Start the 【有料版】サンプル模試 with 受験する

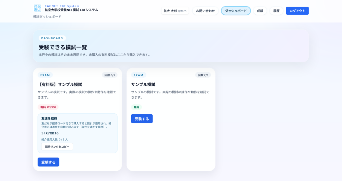pos(48,162)
